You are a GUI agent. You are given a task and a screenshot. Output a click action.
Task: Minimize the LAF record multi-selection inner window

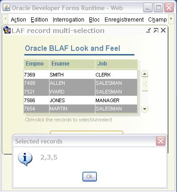(x=149, y=30)
